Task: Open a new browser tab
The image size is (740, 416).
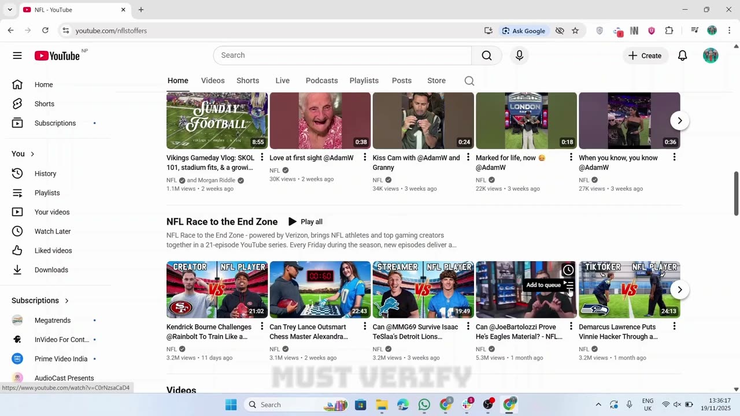Action: pos(140,10)
